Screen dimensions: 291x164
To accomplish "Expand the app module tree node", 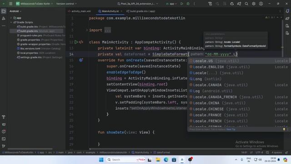I will click(11, 18).
